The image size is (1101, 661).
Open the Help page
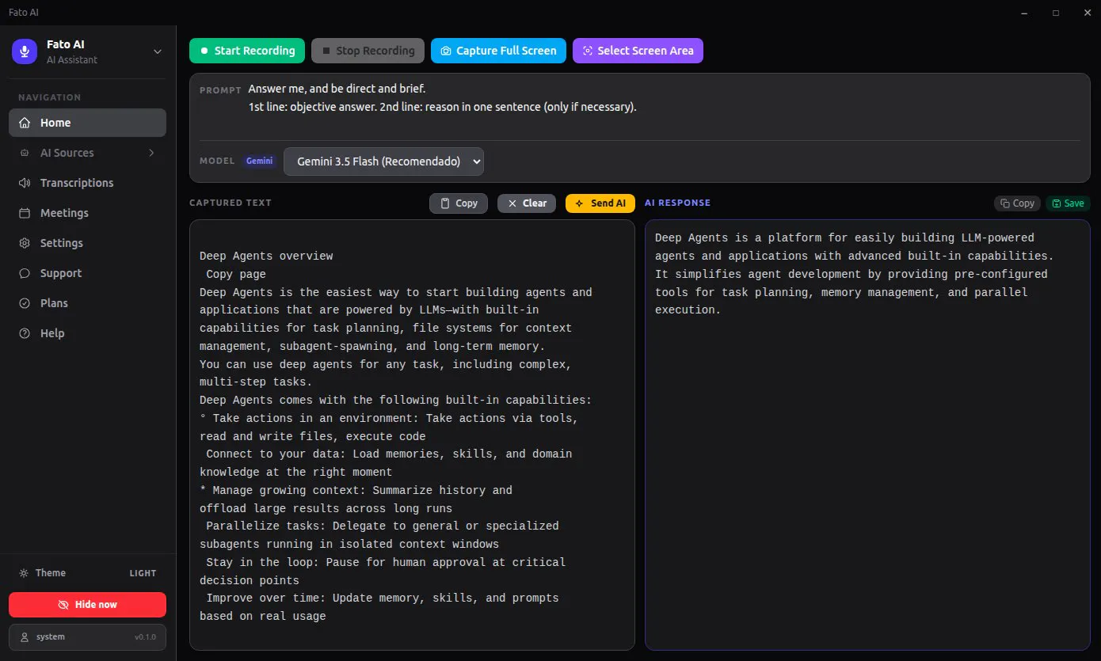(88, 333)
